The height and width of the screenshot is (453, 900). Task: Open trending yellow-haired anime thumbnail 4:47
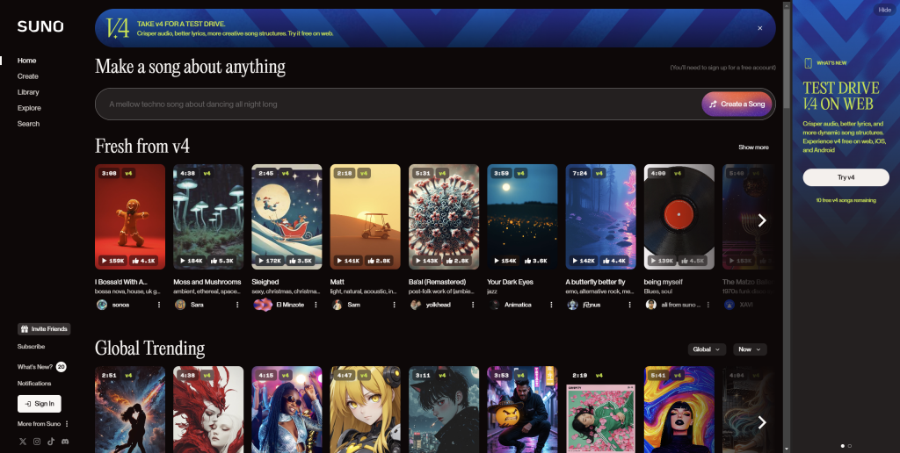365,409
